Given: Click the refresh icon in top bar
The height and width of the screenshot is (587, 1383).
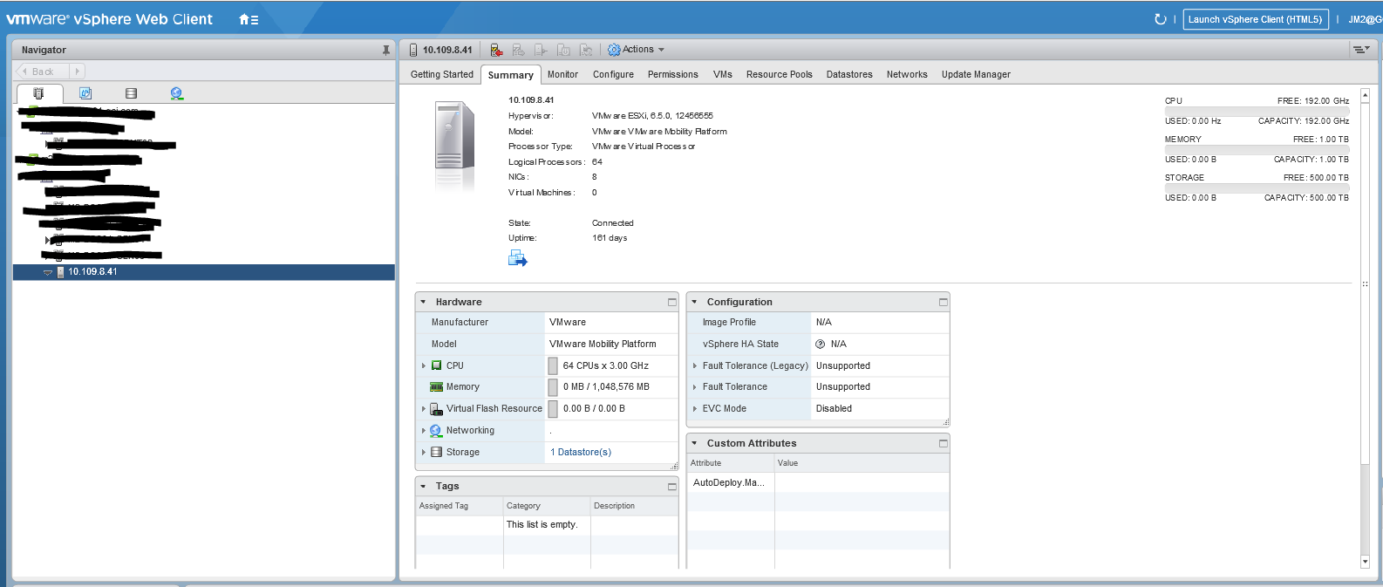Looking at the screenshot, I should click(1160, 19).
